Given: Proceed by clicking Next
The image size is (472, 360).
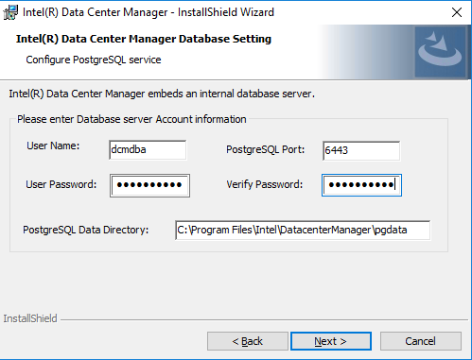Looking at the screenshot, I should 331,341.
